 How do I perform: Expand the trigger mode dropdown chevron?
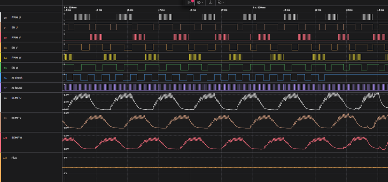[203, 2]
